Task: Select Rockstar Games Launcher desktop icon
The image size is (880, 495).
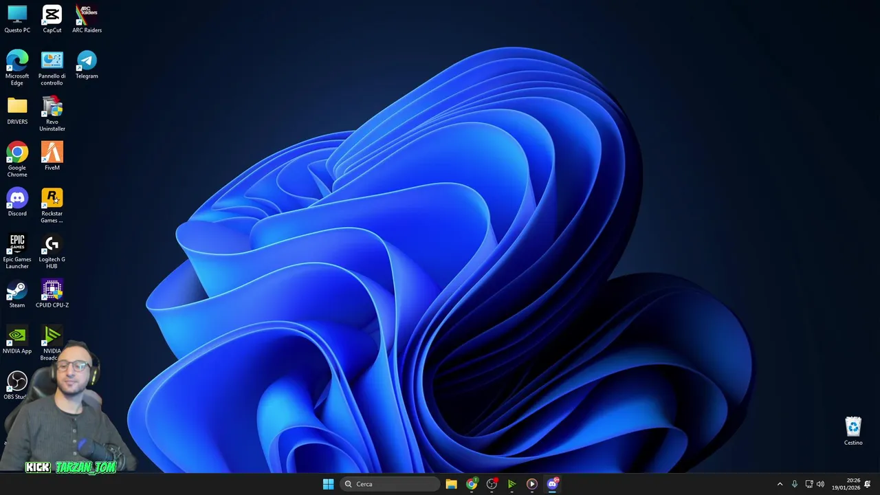Action: [x=52, y=206]
